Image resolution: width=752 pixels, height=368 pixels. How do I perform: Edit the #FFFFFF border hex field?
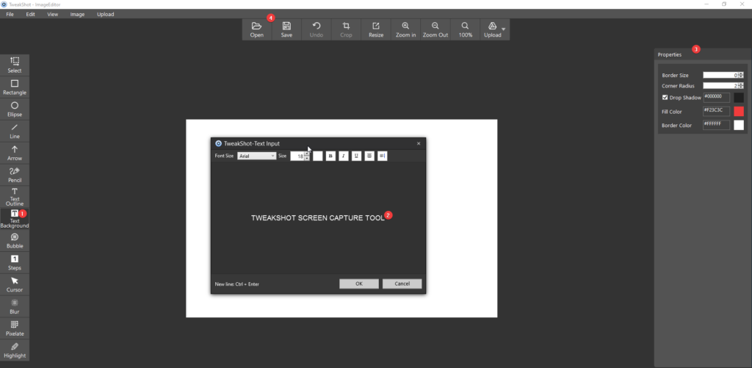click(x=717, y=125)
